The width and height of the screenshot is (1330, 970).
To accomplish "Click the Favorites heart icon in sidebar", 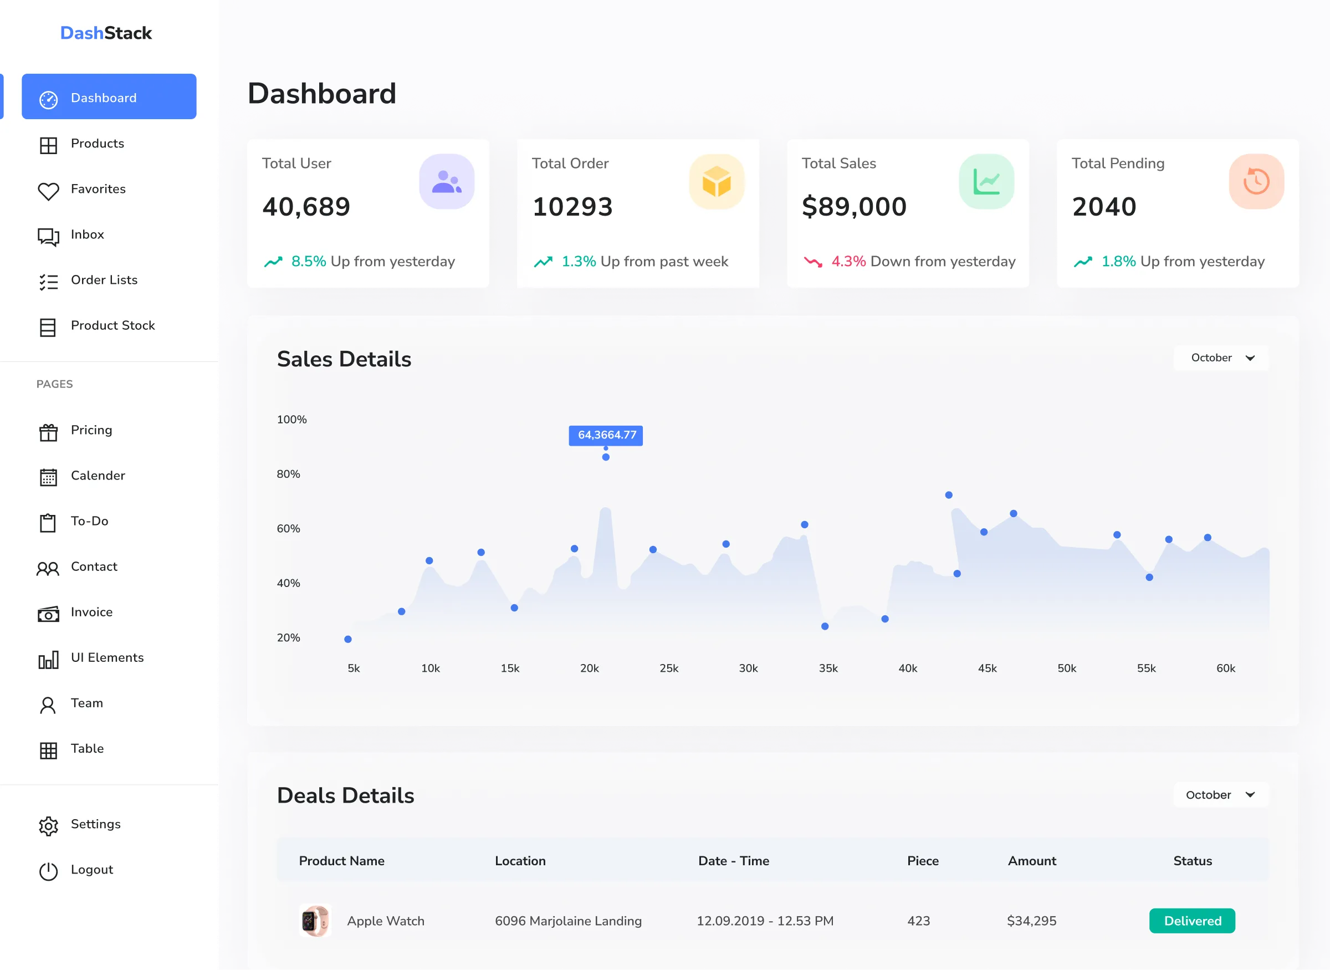I will 48,190.
